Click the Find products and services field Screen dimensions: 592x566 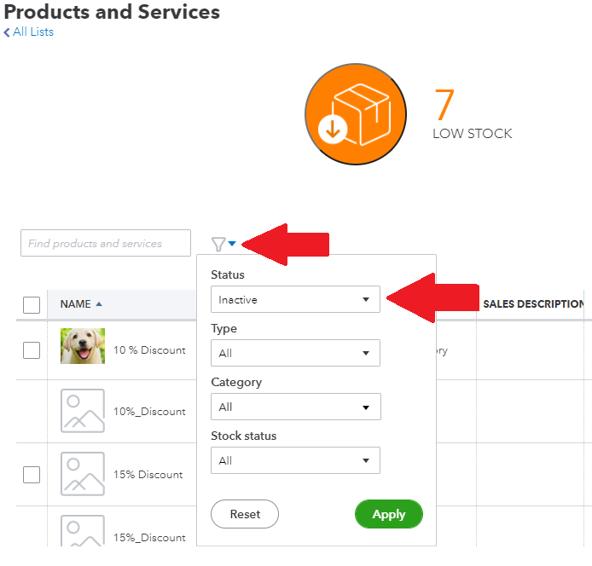106,243
